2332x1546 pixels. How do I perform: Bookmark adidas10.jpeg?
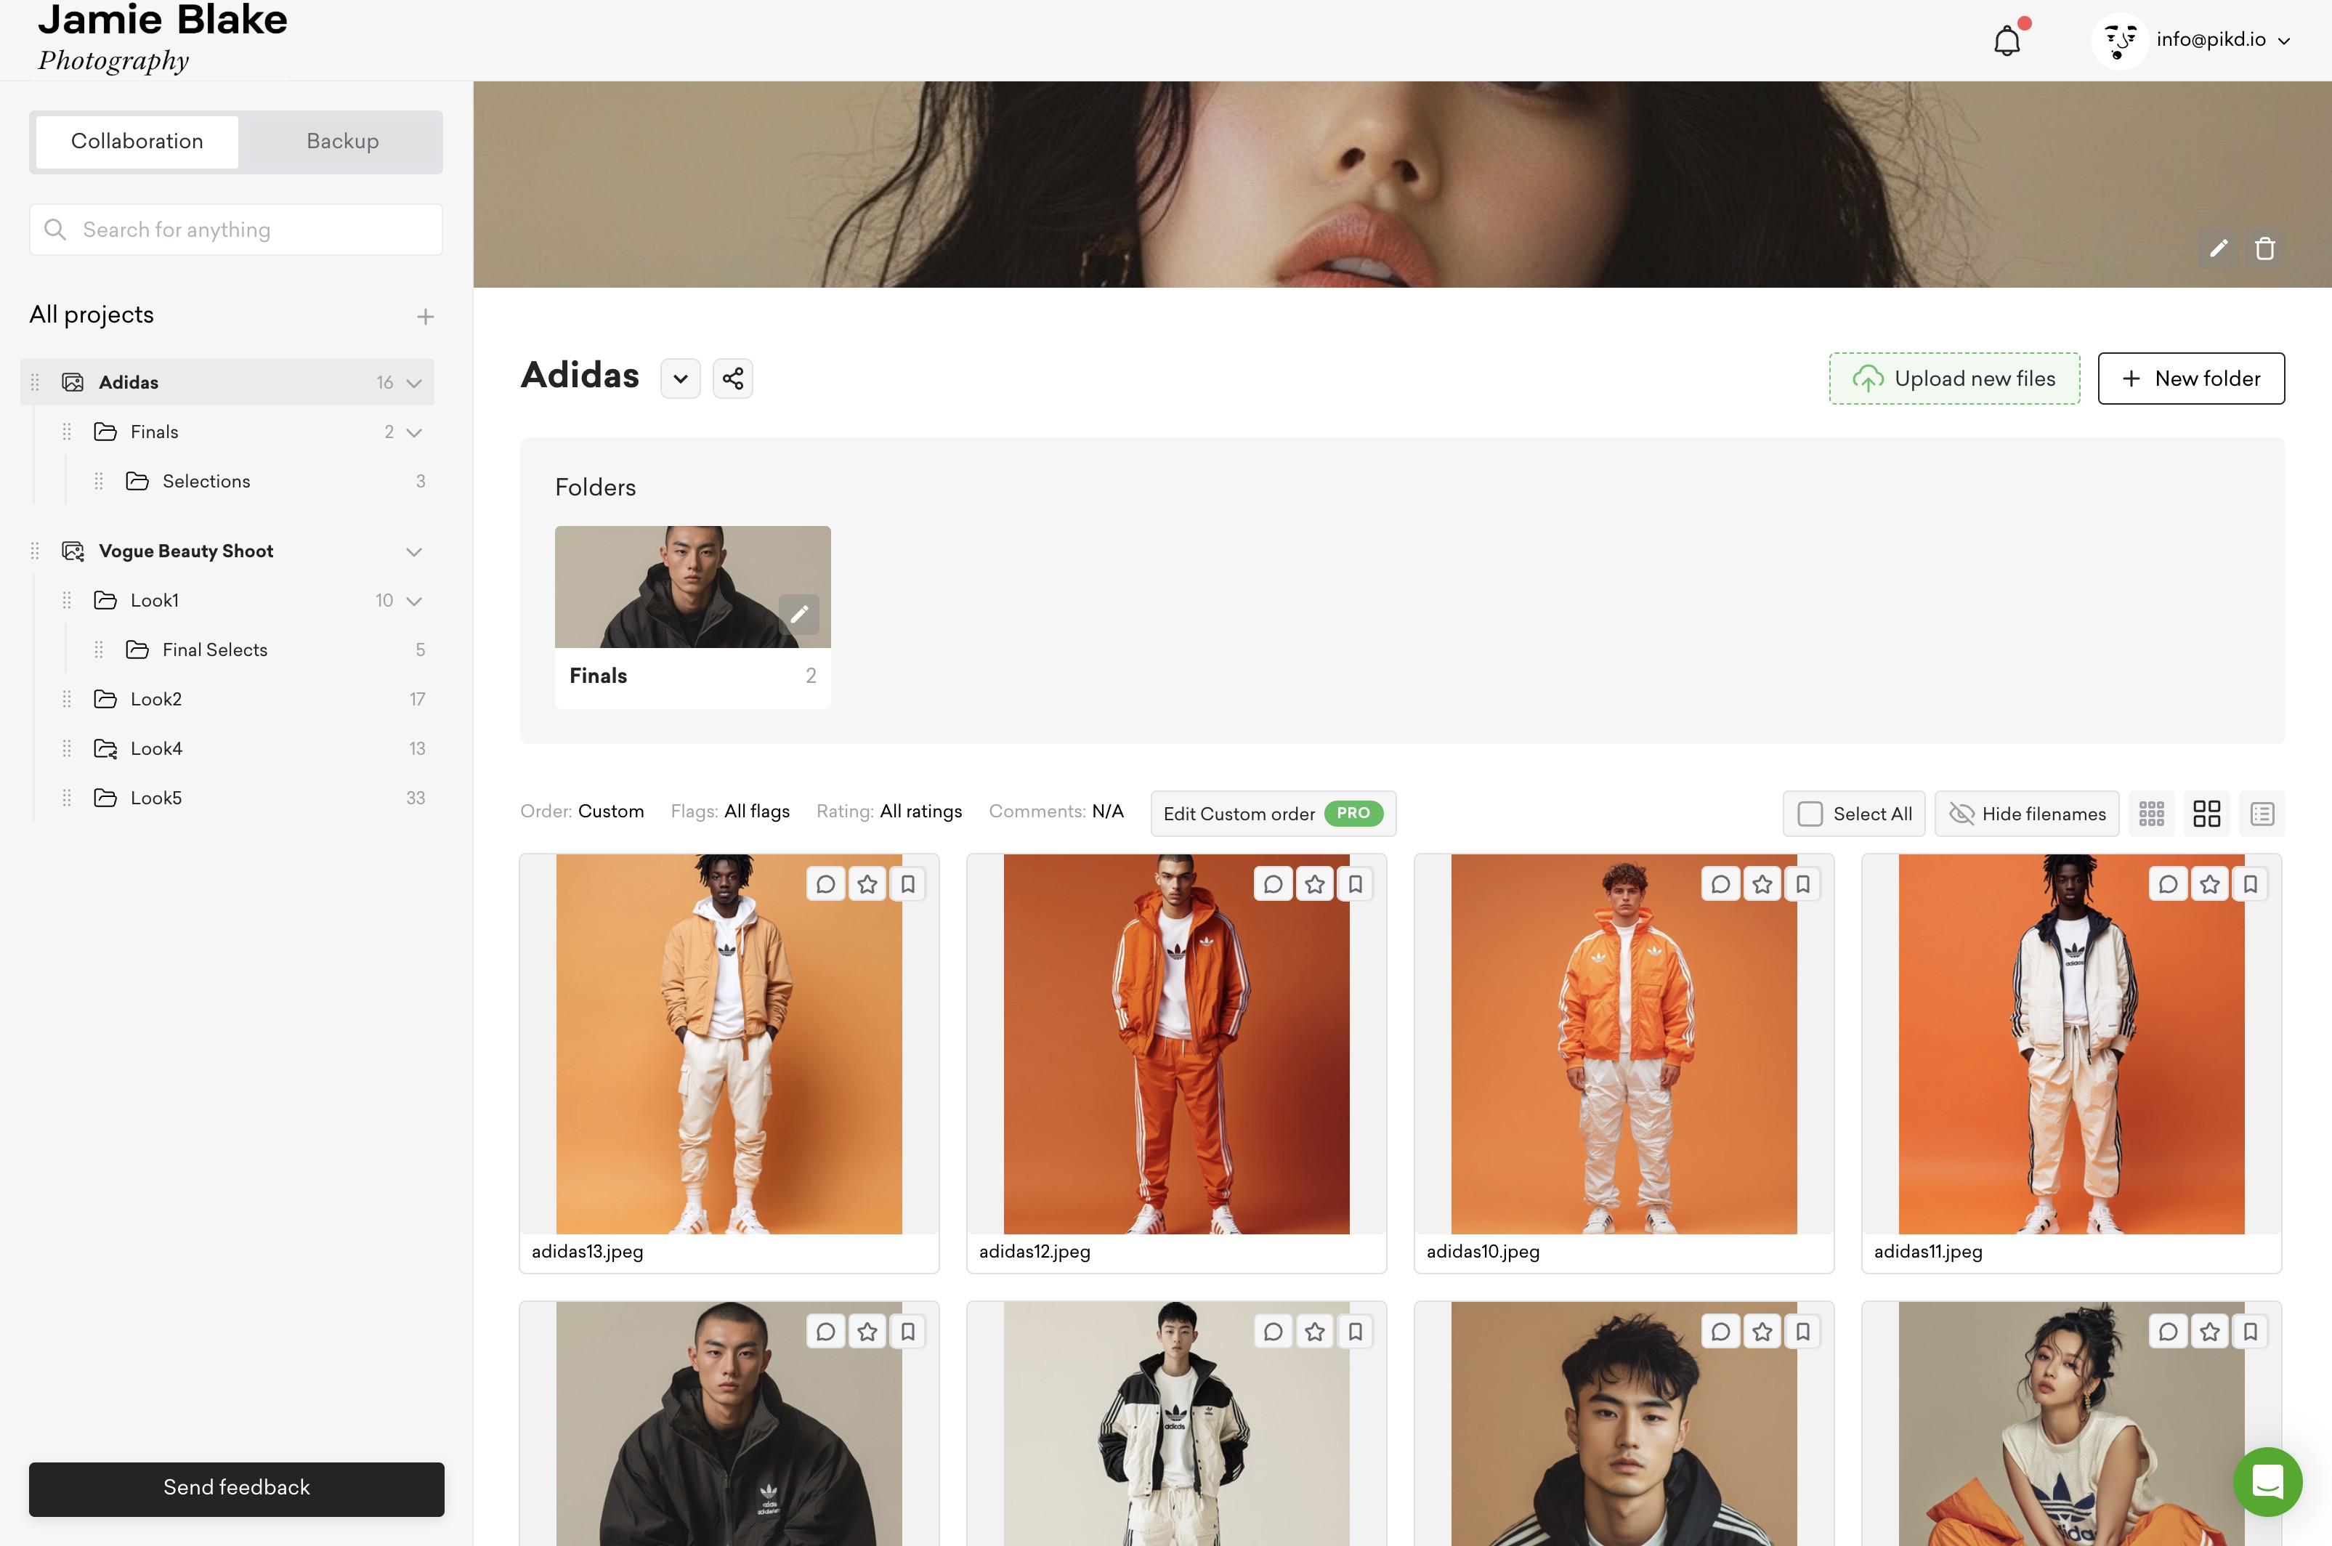[1802, 884]
